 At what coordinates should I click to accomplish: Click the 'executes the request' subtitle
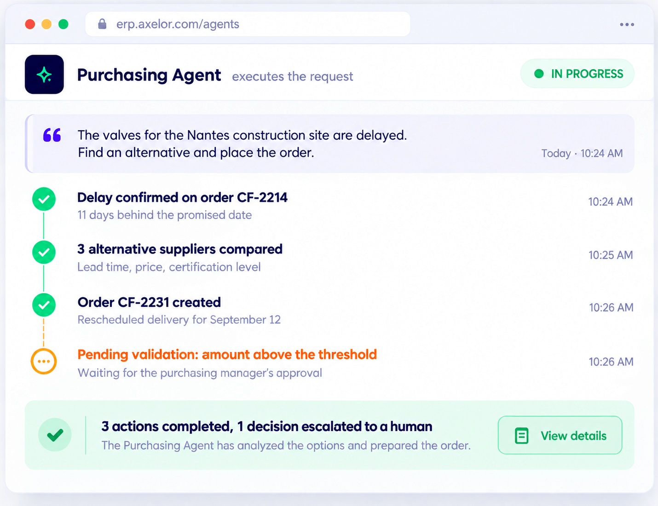(x=293, y=76)
